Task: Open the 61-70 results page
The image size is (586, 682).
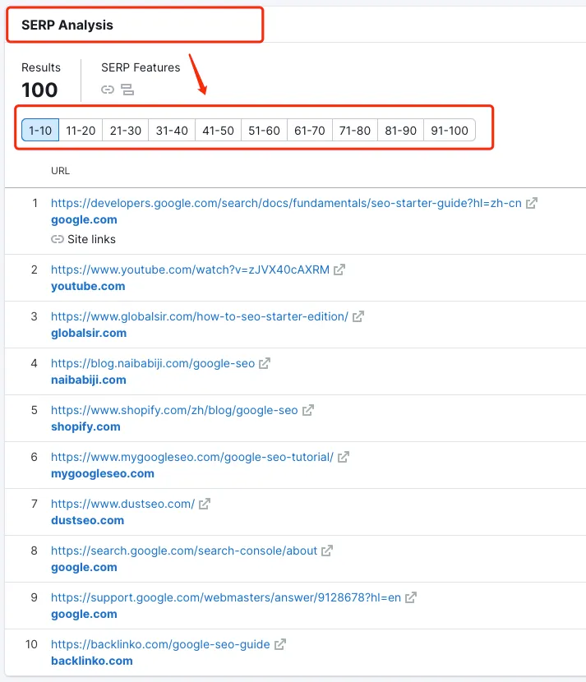Action: click(310, 130)
